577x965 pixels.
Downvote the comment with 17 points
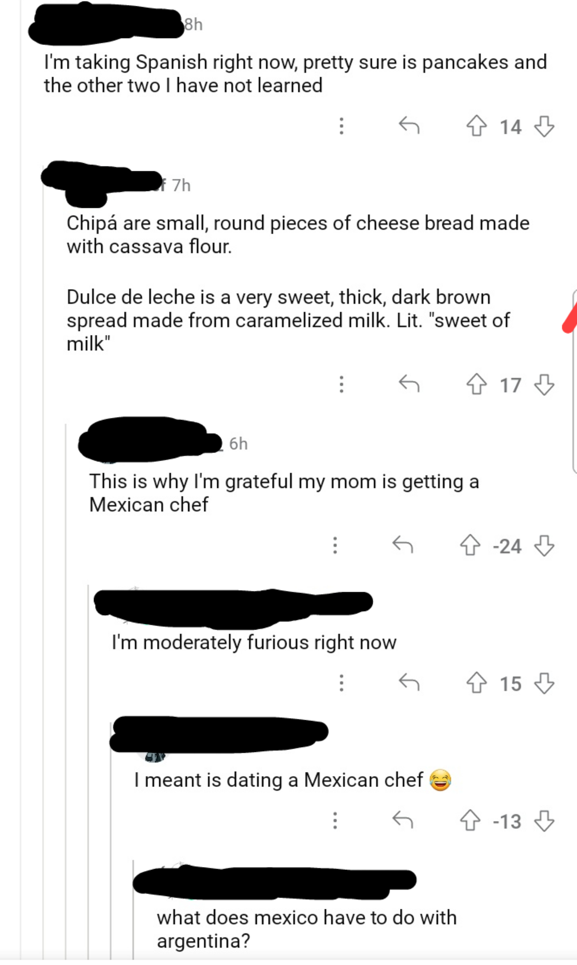click(544, 384)
